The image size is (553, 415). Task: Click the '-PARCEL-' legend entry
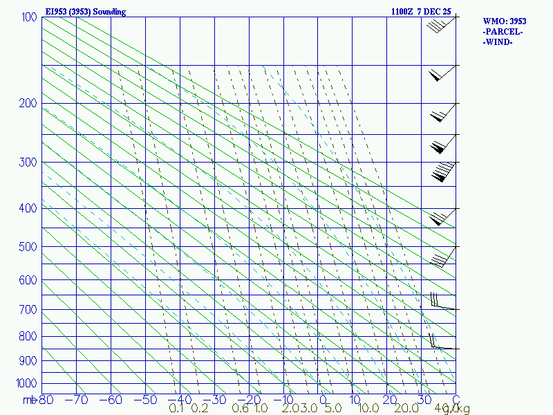click(503, 32)
